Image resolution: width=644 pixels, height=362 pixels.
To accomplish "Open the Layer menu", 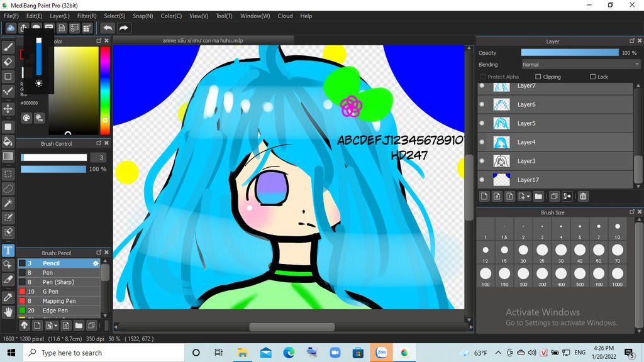I will click(x=60, y=16).
